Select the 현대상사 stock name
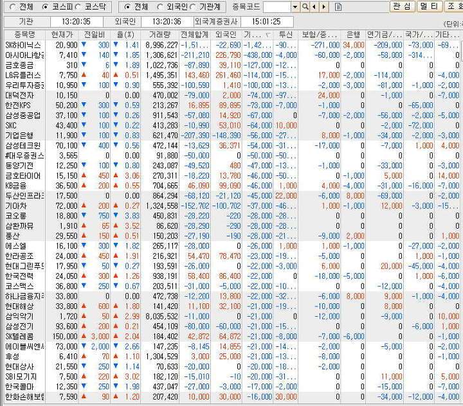 (x=19, y=366)
